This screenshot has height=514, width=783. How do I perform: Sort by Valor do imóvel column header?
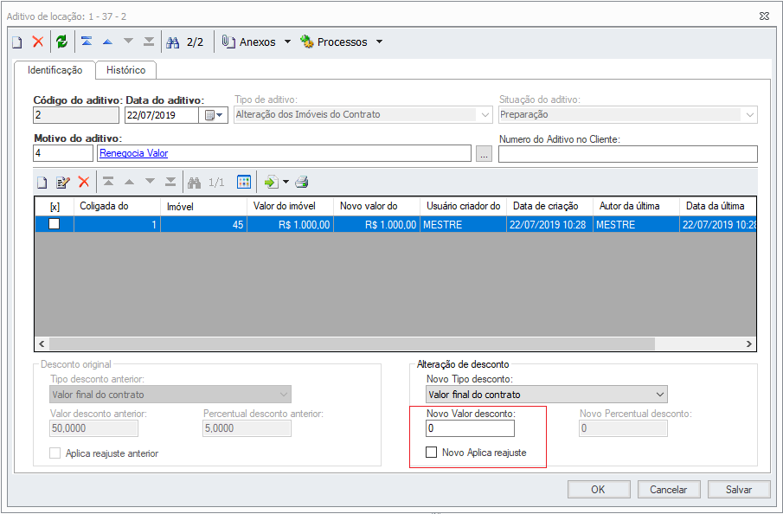click(290, 207)
